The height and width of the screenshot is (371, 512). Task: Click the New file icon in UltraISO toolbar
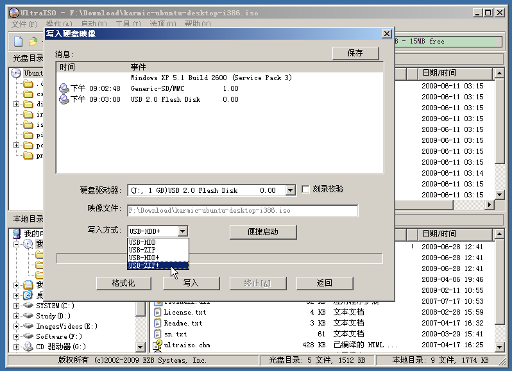tap(18, 42)
